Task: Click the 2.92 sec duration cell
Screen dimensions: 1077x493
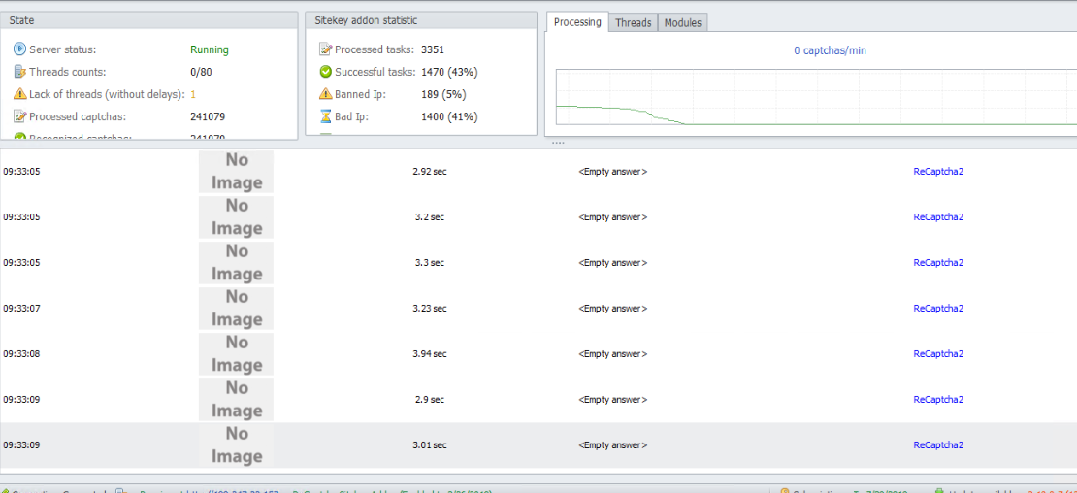Action: [430, 172]
